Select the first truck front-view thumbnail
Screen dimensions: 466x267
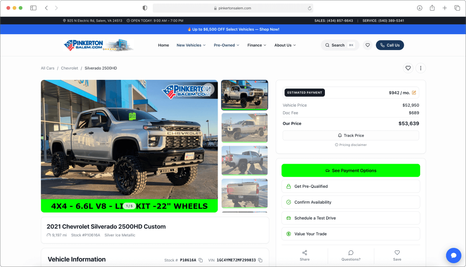(x=244, y=95)
